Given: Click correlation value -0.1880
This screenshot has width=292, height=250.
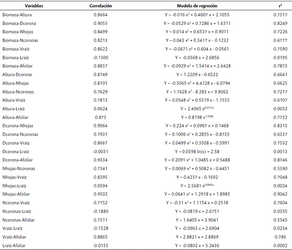Looking at the screenshot, I should (x=101, y=211).
